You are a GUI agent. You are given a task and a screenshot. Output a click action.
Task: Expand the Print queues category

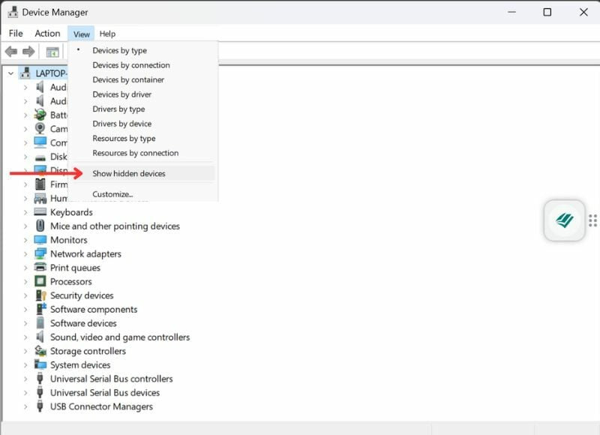[25, 268]
